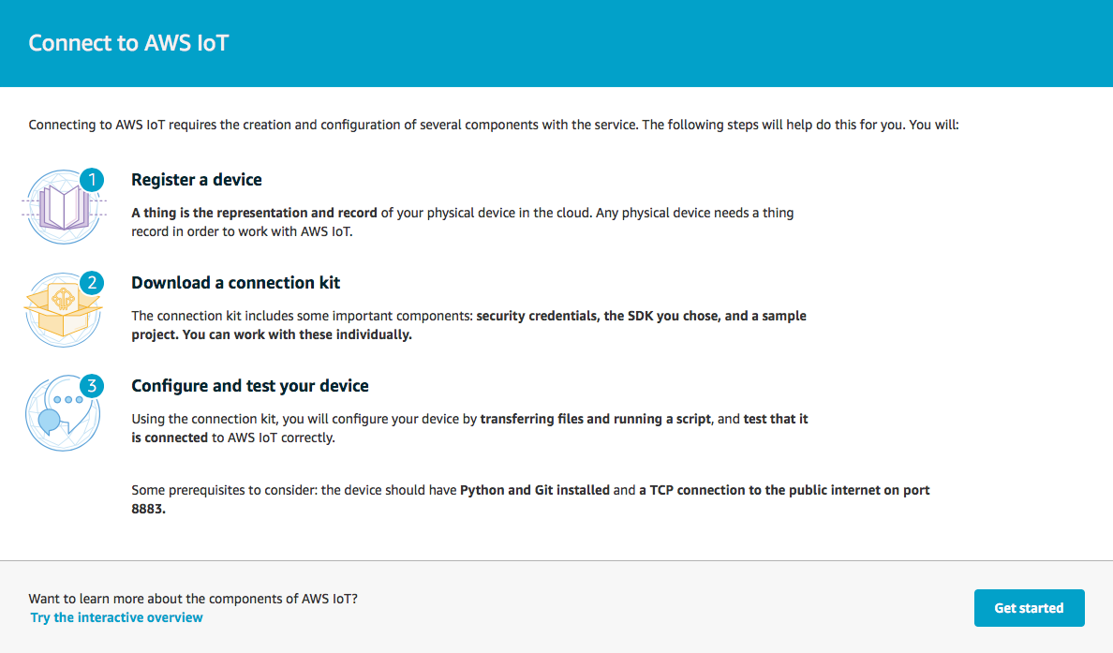The image size is (1113, 653).
Task: Click the chat bubbles Configure device icon
Action: (63, 413)
